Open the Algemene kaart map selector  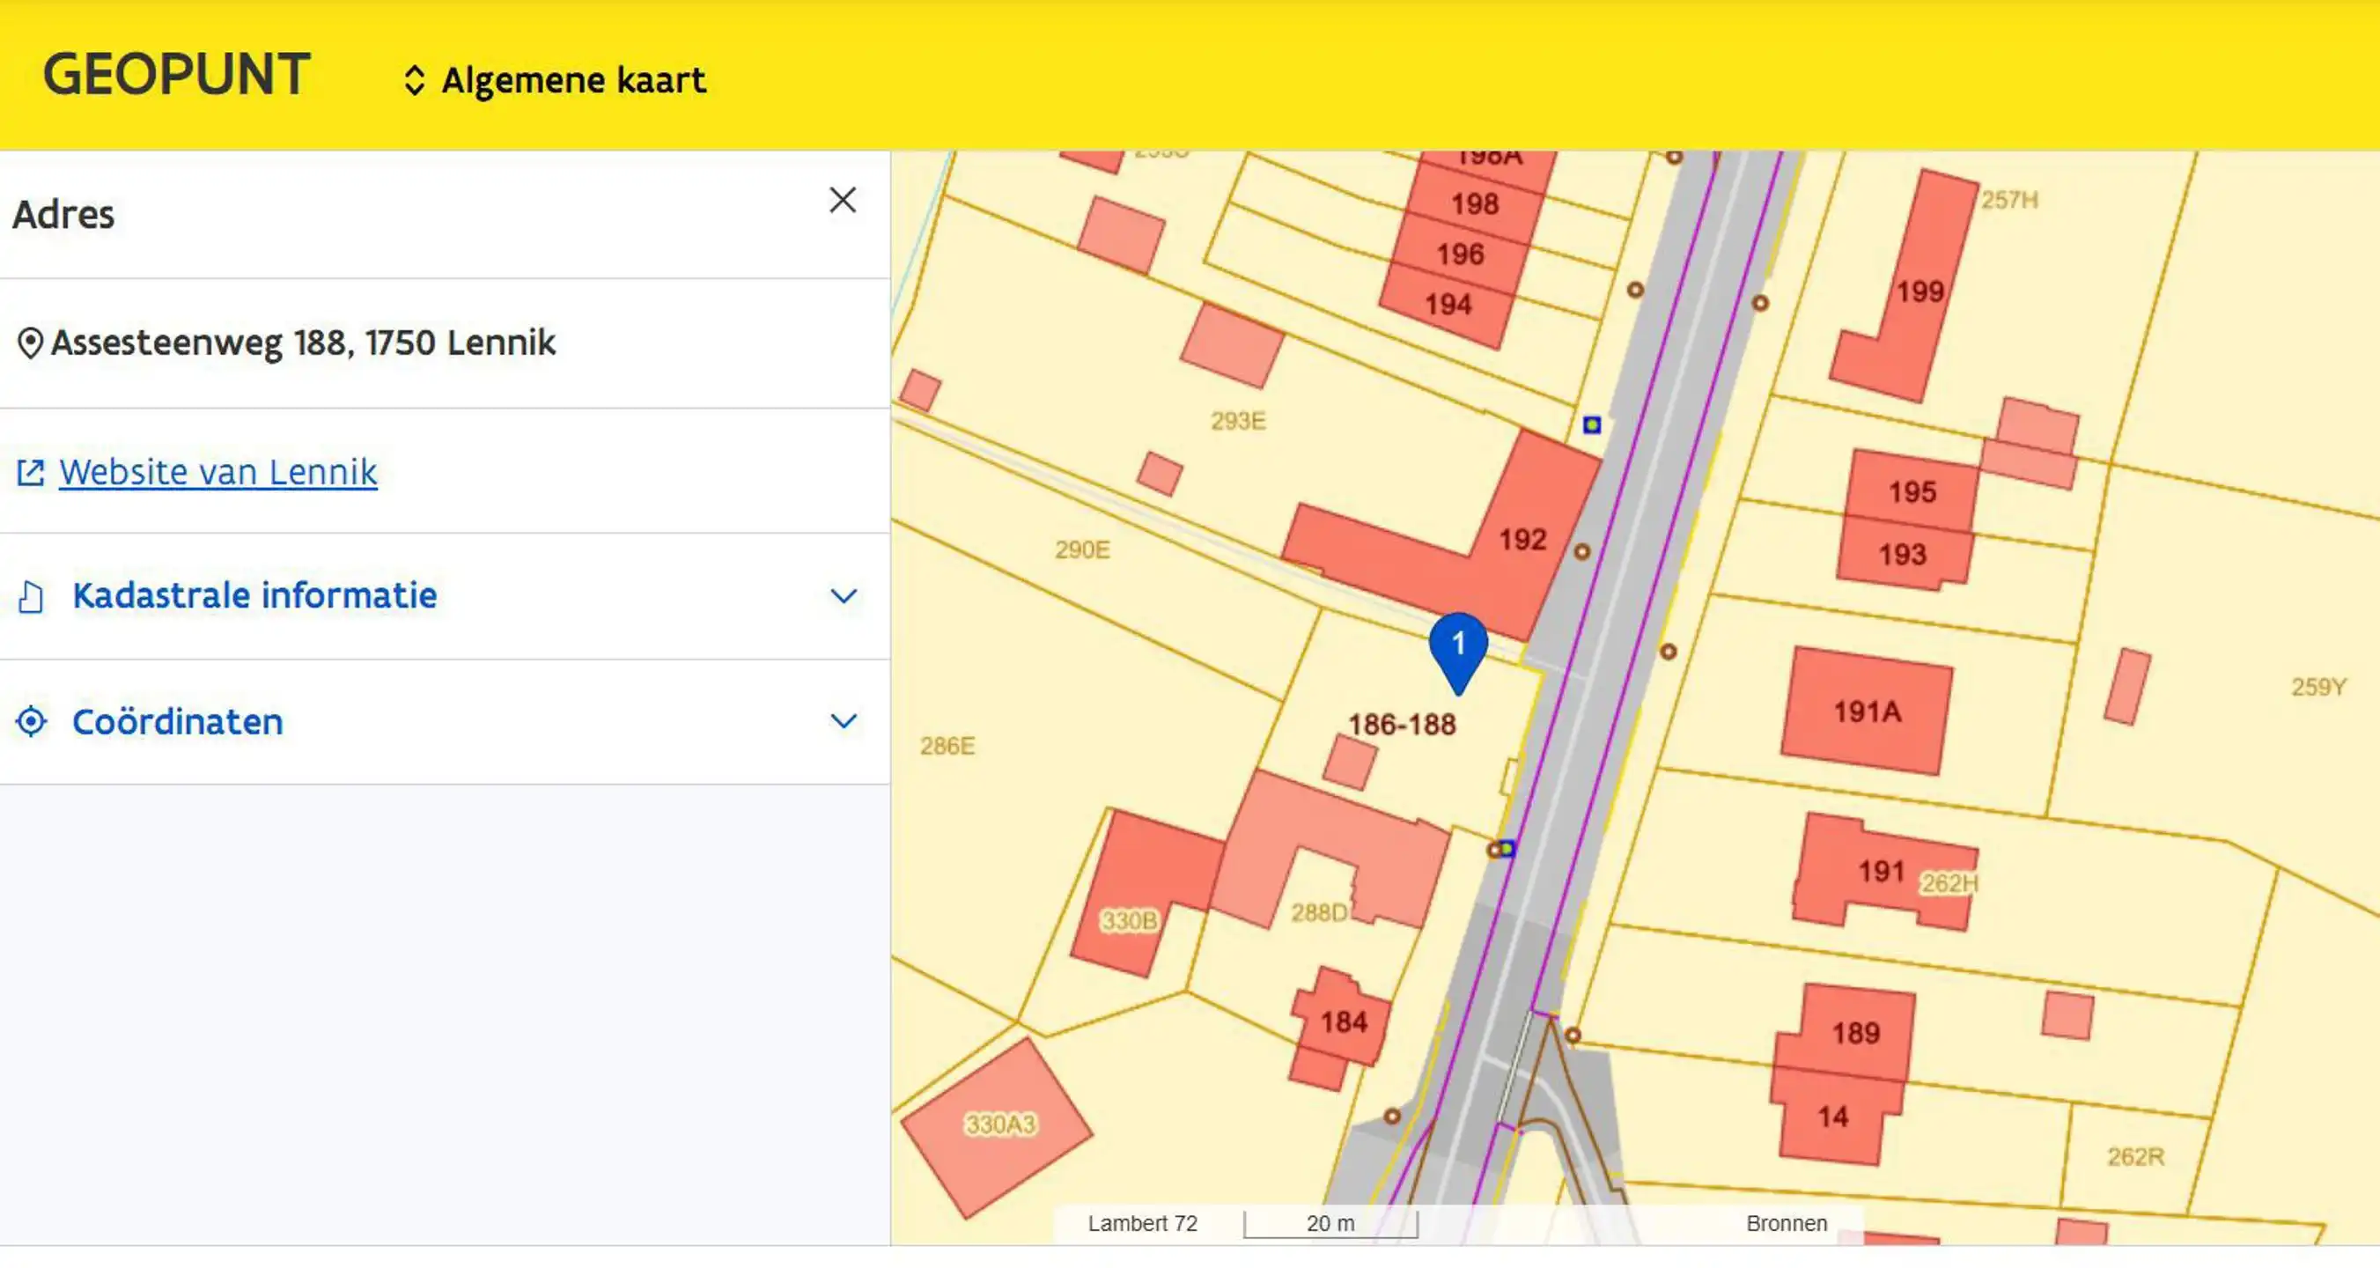573,80
